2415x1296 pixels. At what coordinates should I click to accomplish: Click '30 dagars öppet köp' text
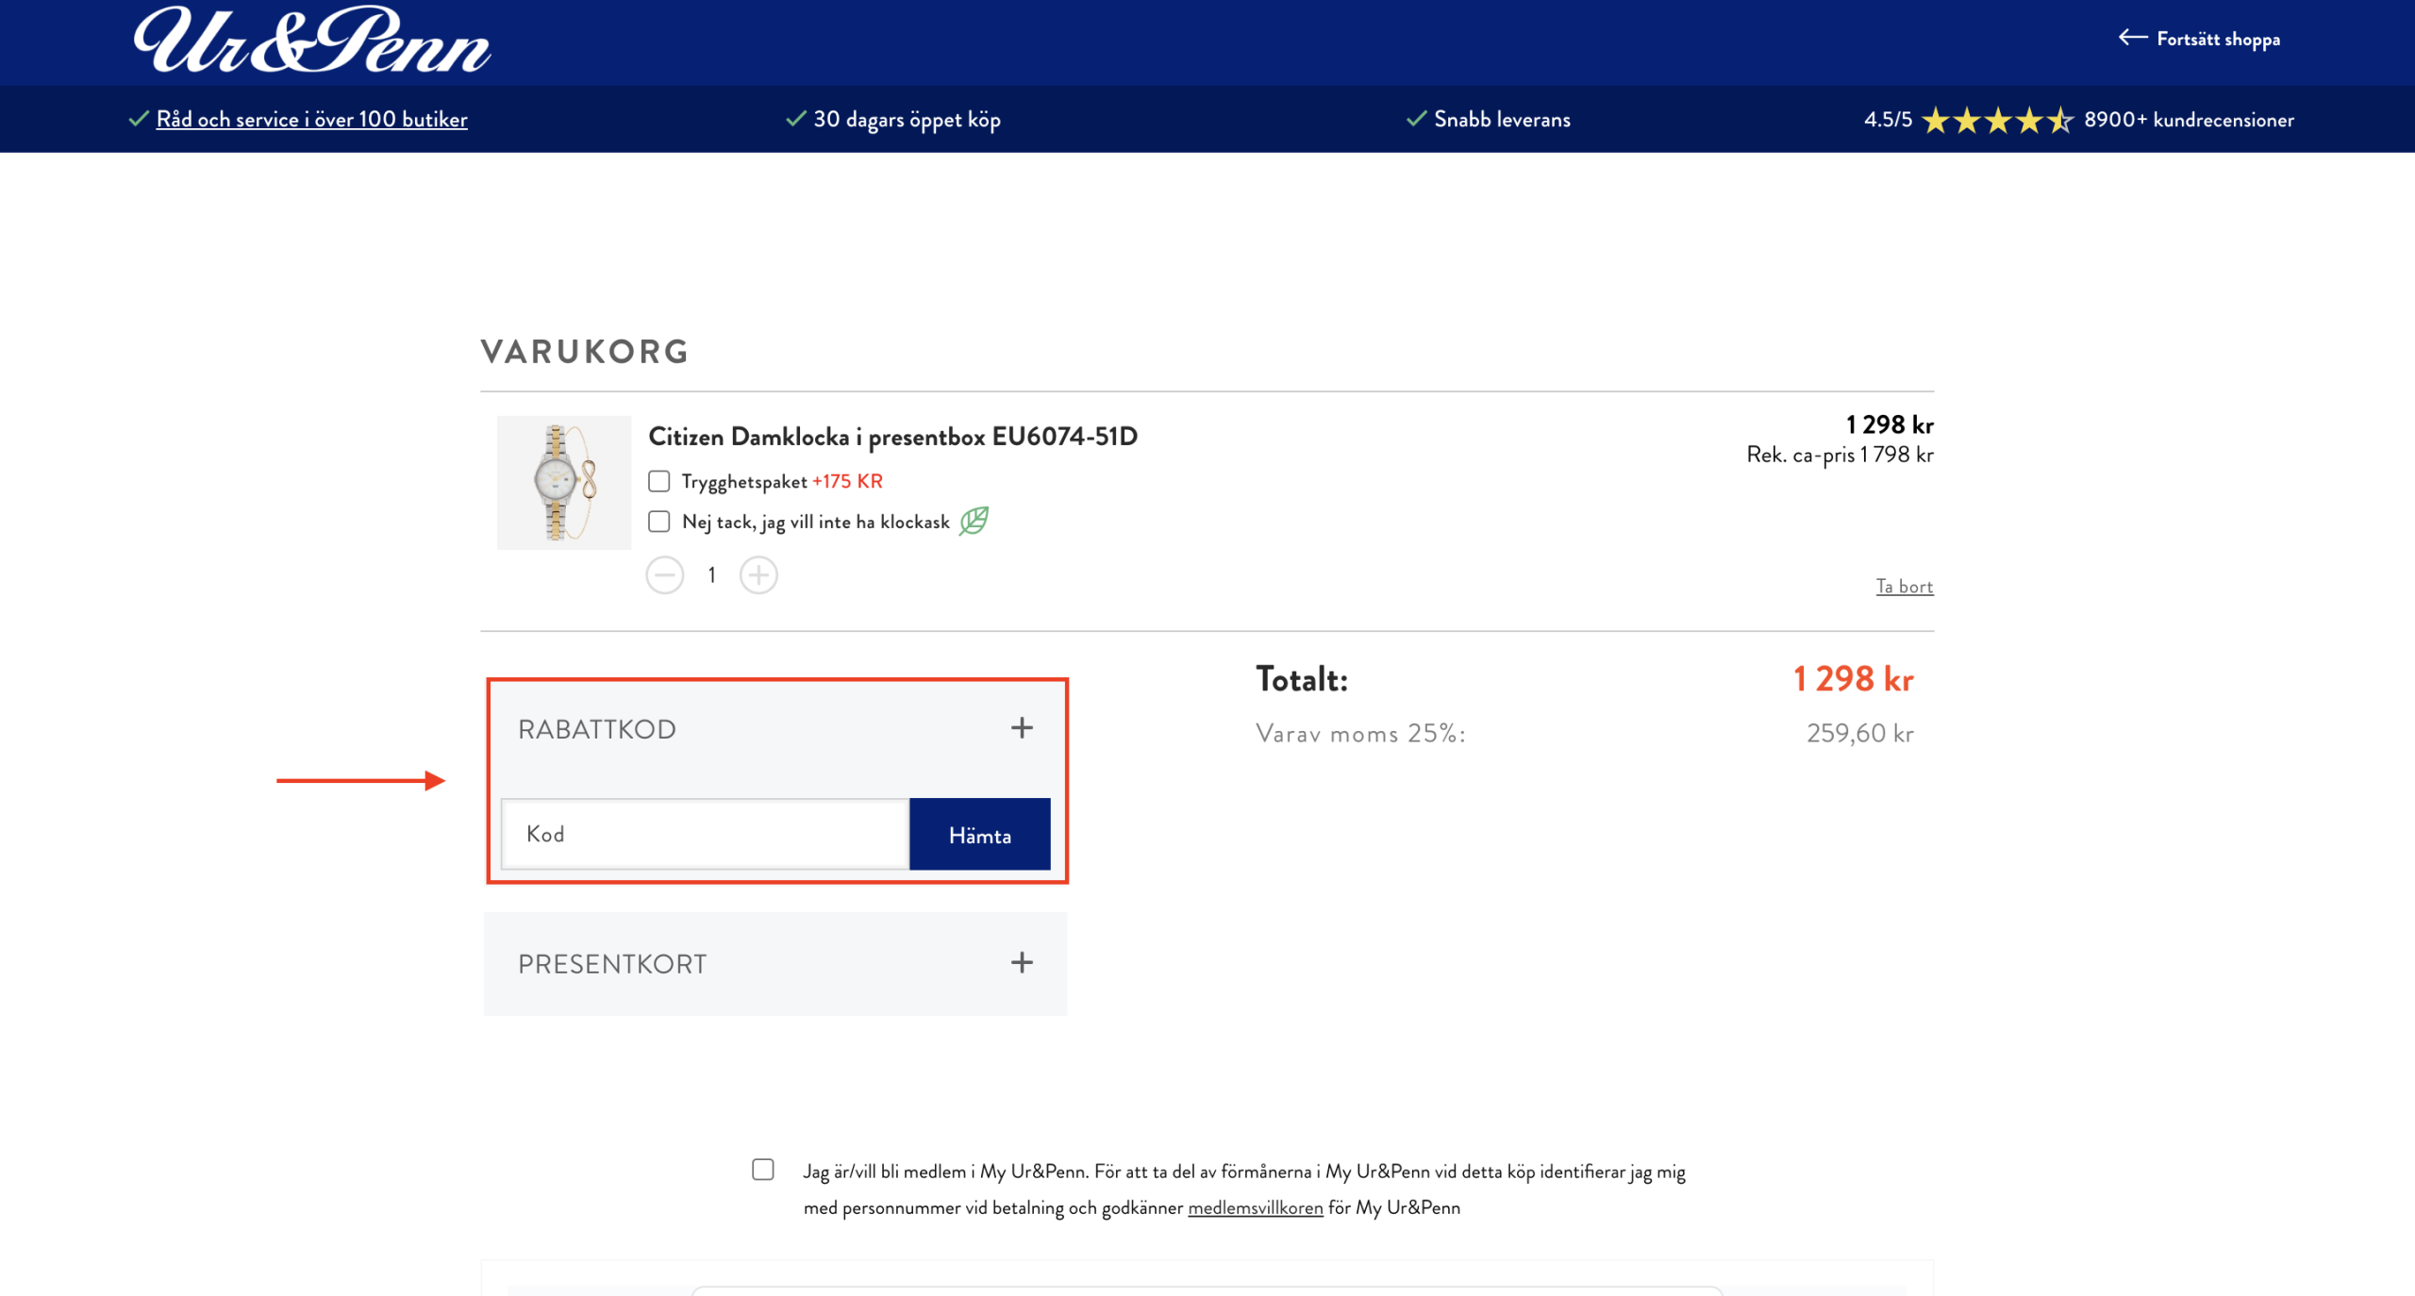click(907, 120)
